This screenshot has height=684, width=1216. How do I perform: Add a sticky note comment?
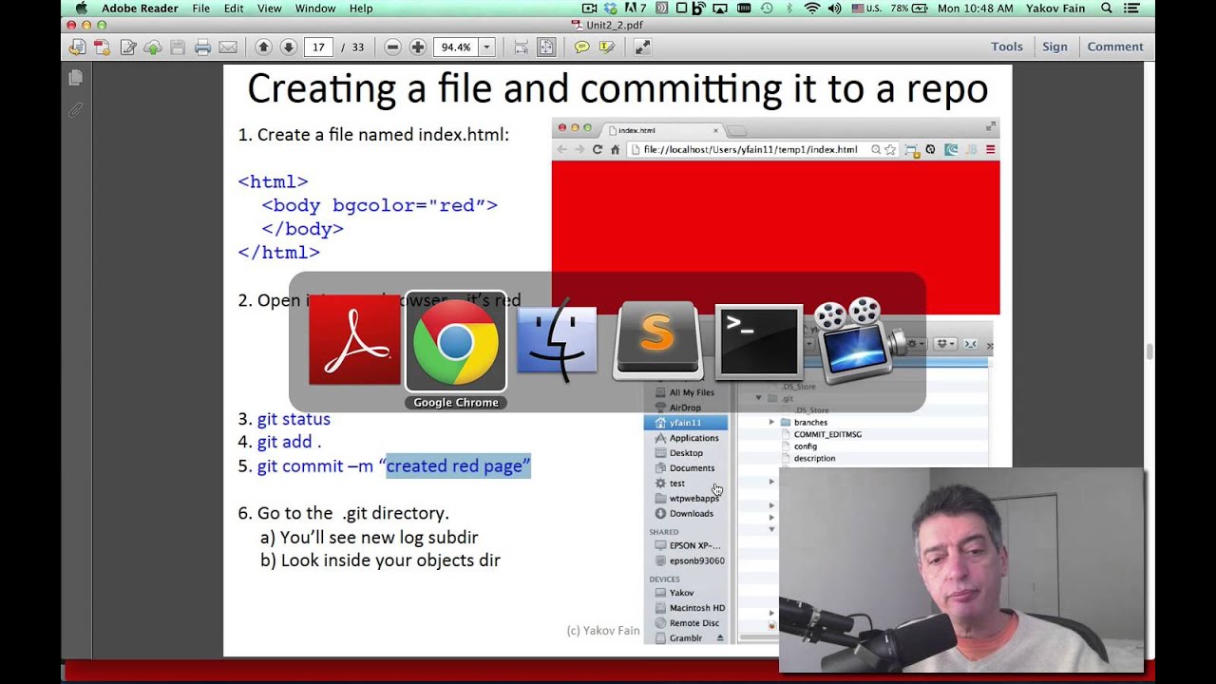582,47
